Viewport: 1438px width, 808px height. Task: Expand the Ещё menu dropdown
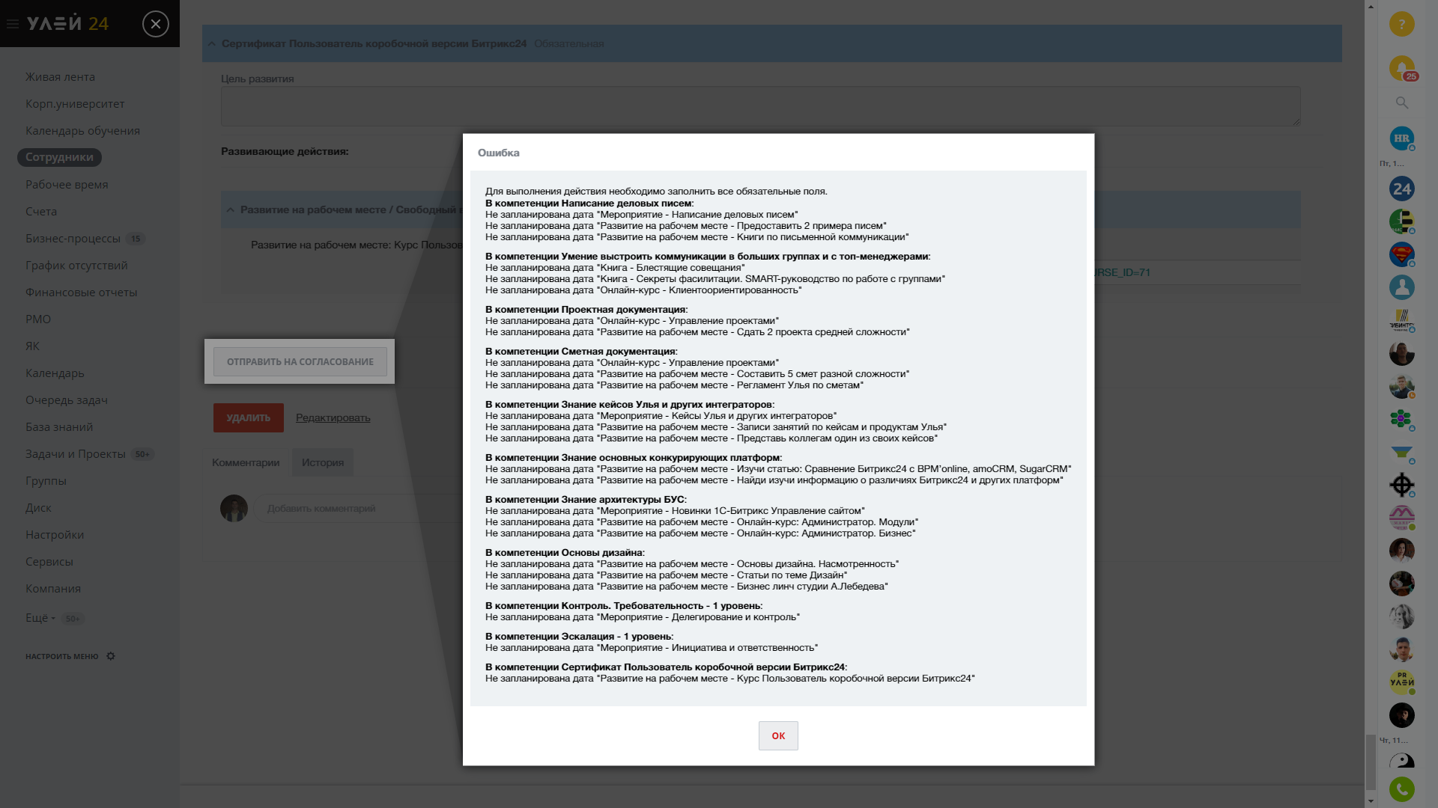[40, 618]
